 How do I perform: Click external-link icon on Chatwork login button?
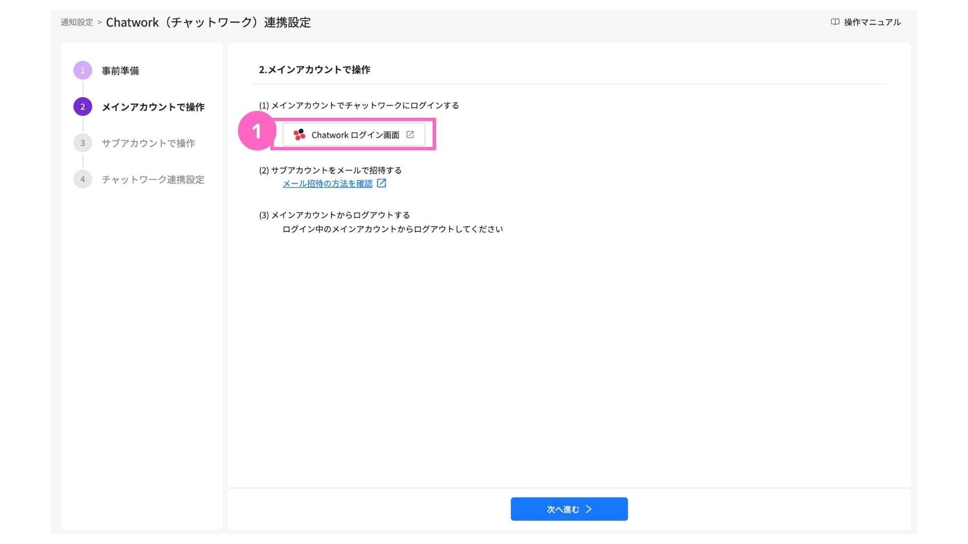click(x=410, y=134)
